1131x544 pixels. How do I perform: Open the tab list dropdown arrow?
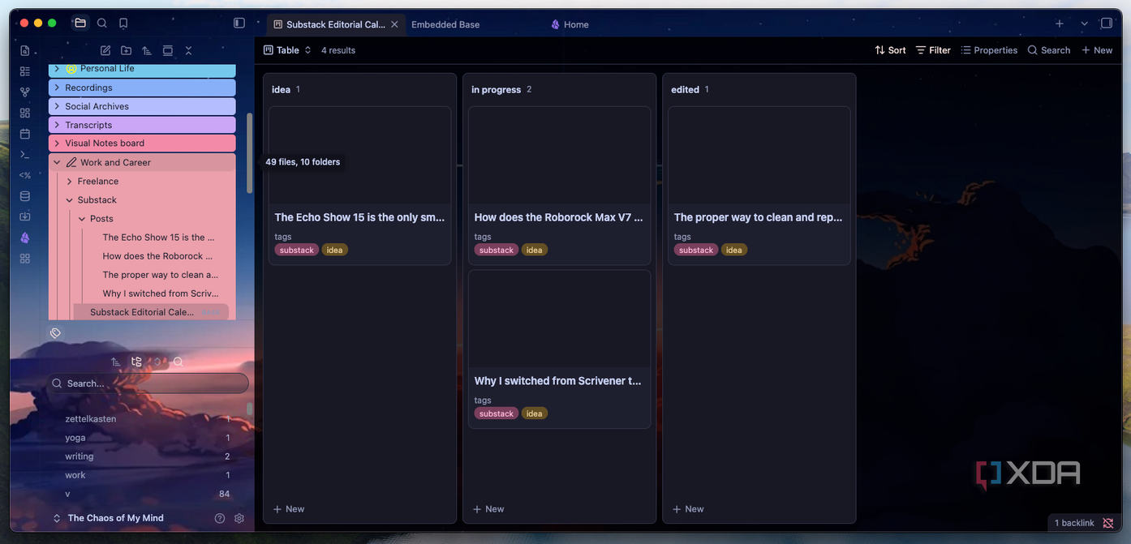pos(1084,24)
